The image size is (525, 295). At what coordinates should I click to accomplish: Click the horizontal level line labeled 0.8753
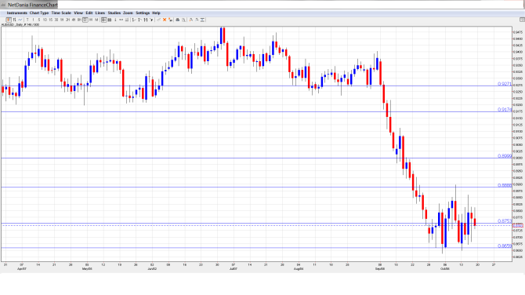(x=256, y=223)
